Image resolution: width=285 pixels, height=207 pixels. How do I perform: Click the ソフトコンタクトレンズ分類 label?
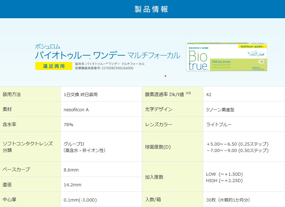pos(28,147)
